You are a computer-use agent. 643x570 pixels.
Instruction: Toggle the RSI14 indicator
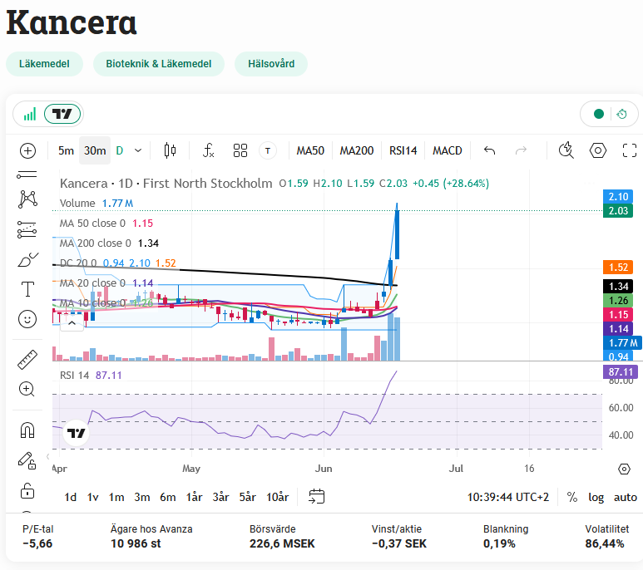[x=403, y=150]
